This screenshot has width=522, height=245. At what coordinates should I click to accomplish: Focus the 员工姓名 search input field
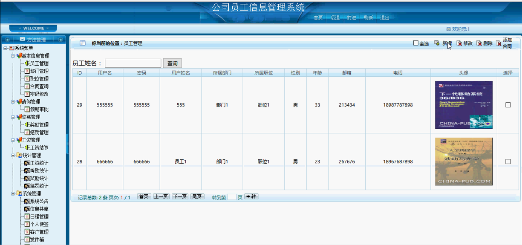coord(133,63)
